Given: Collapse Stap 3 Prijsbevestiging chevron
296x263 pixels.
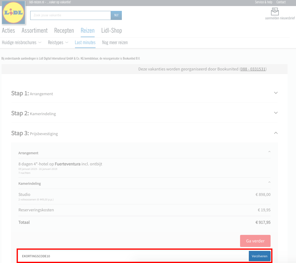Looking at the screenshot, I should coord(276,133).
